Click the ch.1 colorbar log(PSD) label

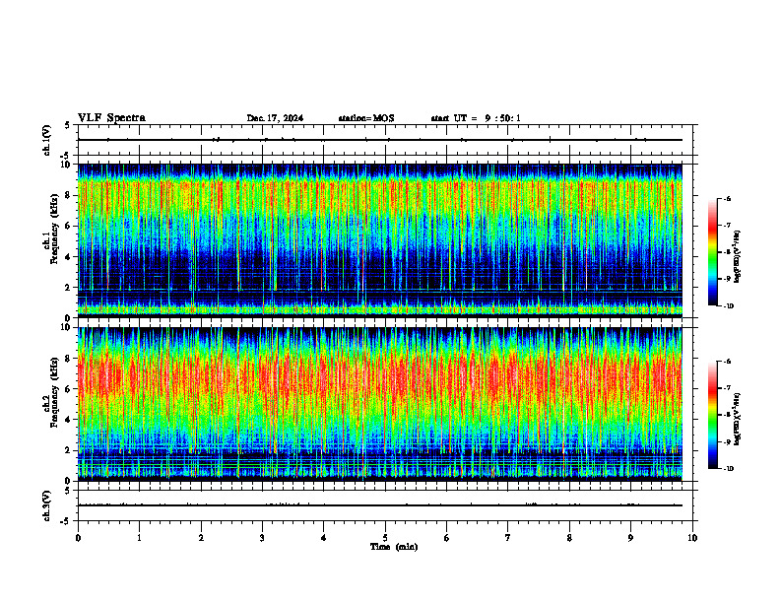(738, 256)
